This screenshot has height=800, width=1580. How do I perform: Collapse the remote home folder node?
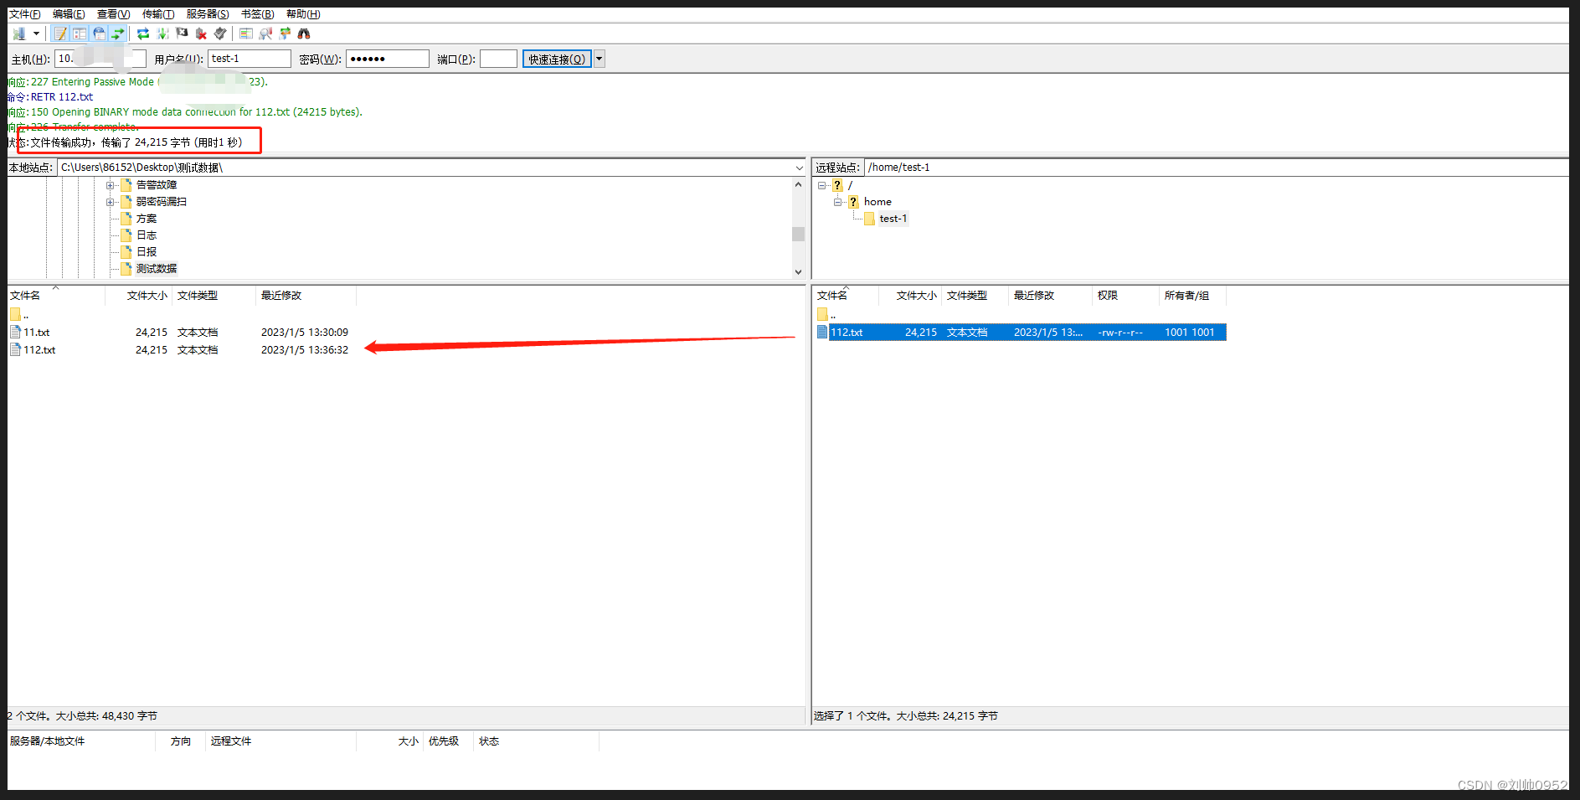pyautogui.click(x=837, y=202)
